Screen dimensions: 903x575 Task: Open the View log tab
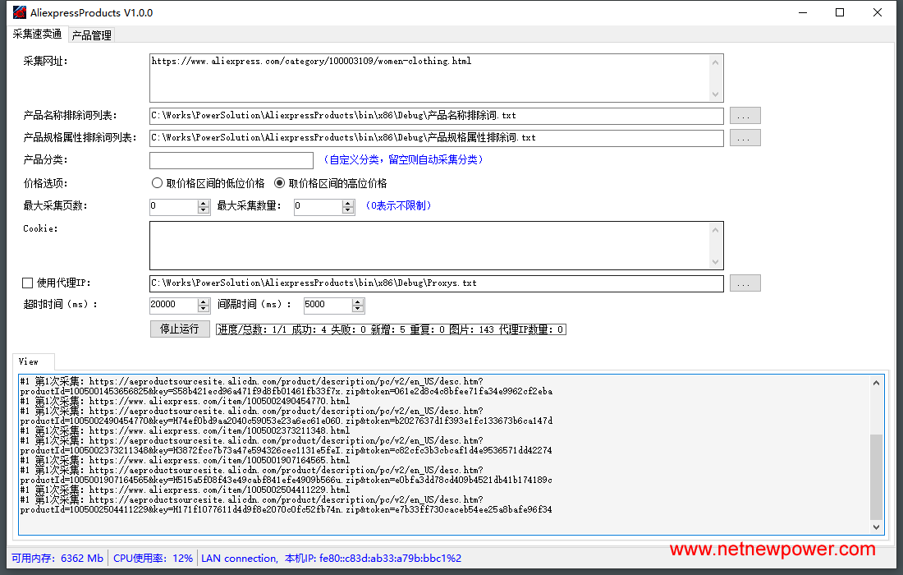click(x=30, y=361)
